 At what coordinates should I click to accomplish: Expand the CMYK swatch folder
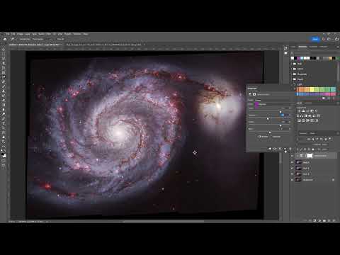click(292, 69)
